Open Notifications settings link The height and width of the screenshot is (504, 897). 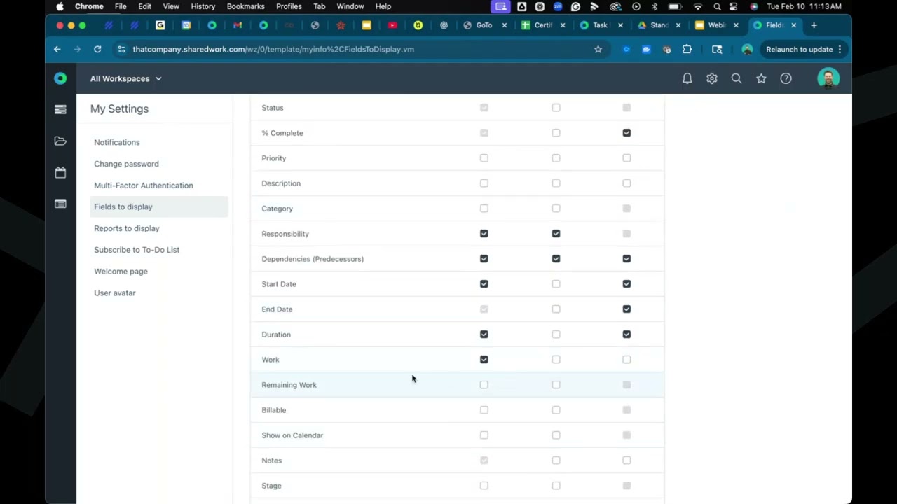click(x=117, y=142)
